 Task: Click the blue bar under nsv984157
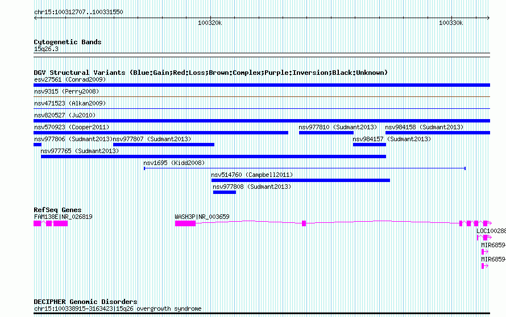370,145
